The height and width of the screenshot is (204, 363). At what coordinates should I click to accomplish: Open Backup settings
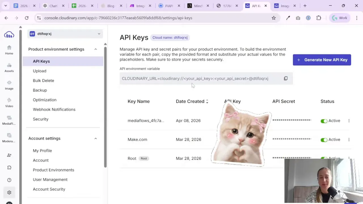pos(40,90)
